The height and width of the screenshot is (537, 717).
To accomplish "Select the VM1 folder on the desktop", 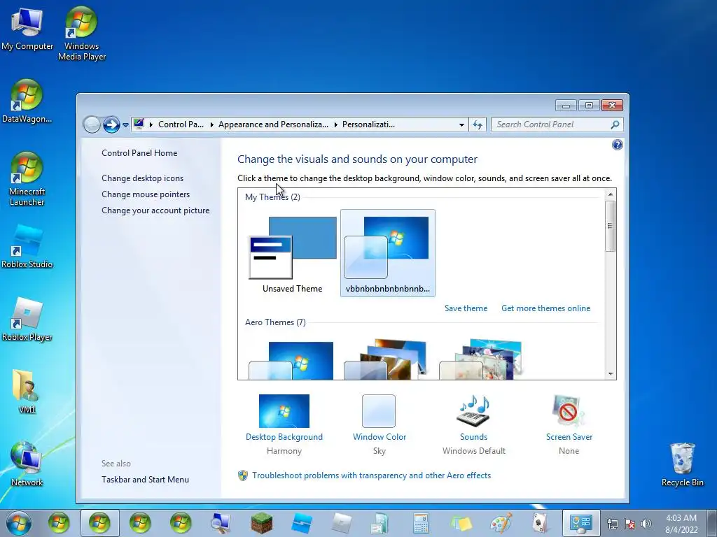I will point(27,392).
